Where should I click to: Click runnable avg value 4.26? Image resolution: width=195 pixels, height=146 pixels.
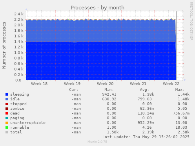click(147, 128)
